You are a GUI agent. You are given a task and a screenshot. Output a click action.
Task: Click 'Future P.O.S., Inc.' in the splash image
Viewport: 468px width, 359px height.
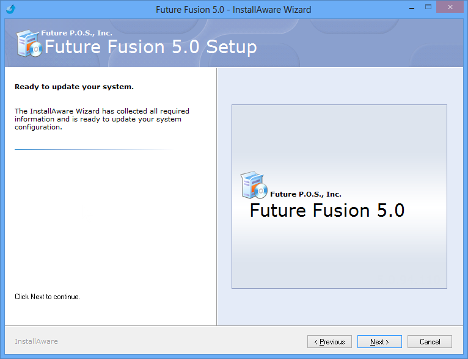click(305, 194)
